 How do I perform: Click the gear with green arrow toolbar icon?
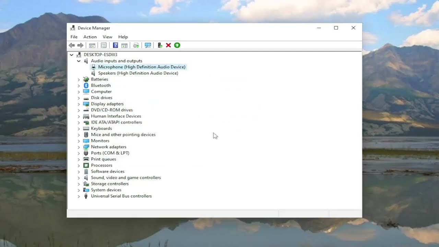coord(136,45)
